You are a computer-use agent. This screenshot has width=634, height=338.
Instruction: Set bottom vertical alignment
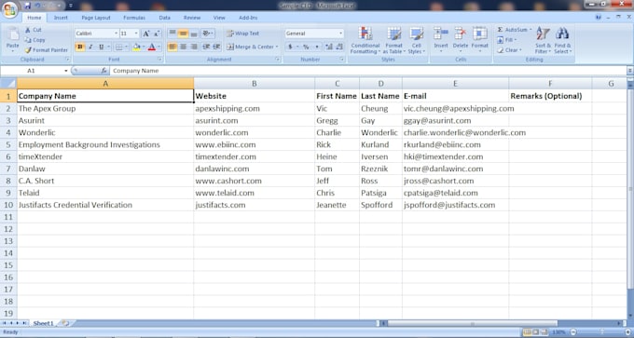[194, 34]
